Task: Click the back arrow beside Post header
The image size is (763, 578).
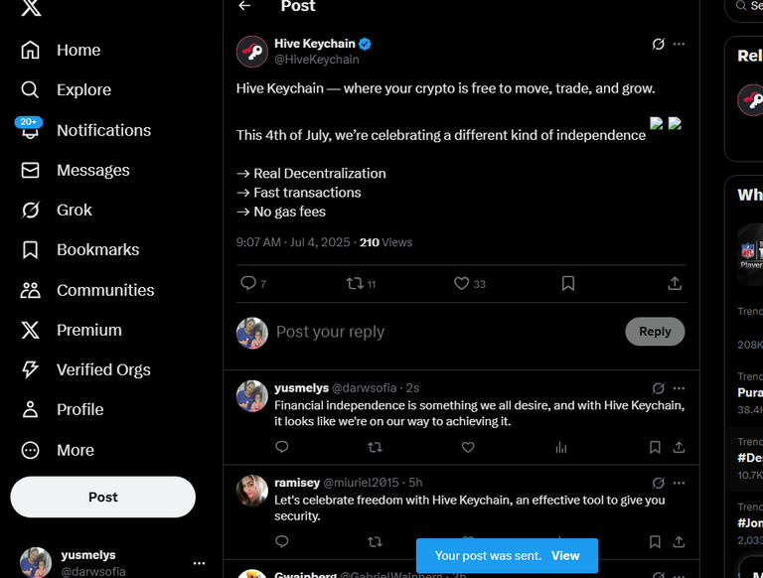Action: [244, 6]
